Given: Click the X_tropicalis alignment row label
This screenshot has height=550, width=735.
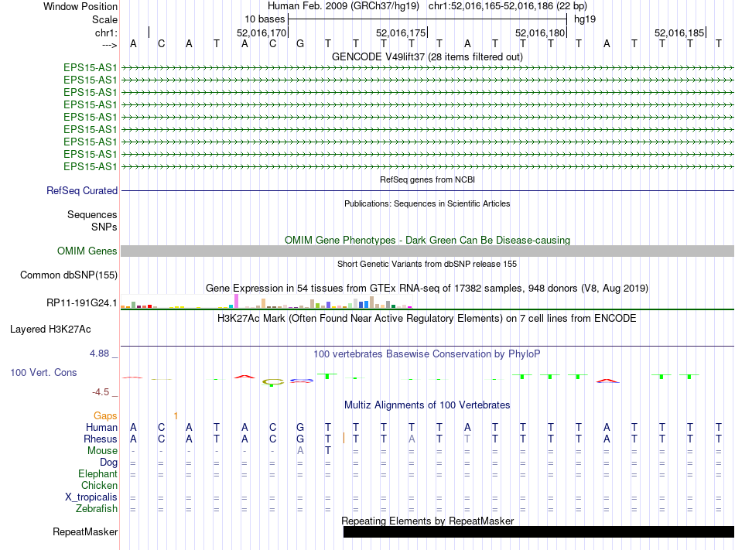Looking at the screenshot, I should click(91, 497).
